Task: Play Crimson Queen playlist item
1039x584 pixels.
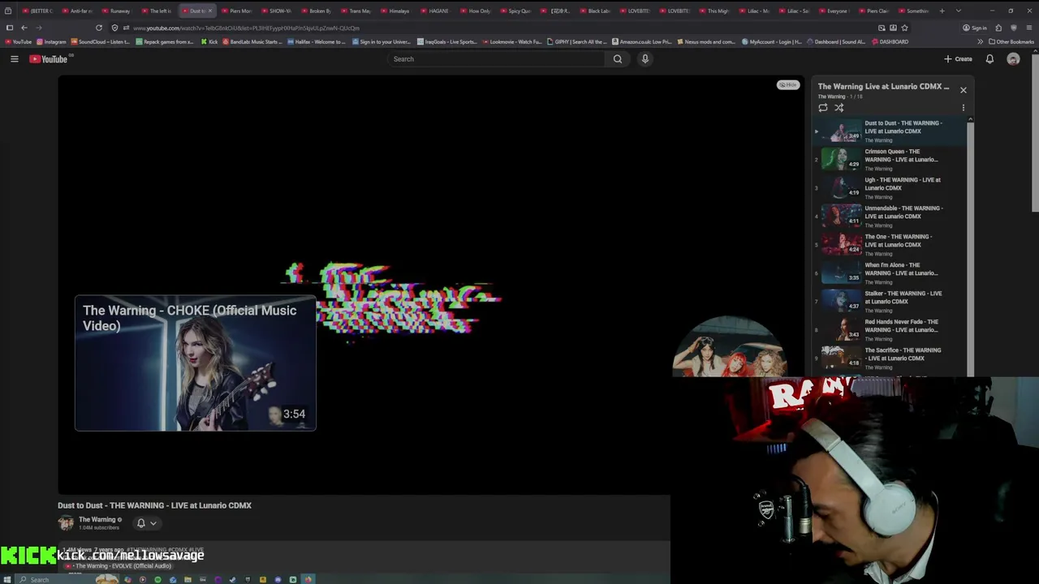Action: coord(890,160)
